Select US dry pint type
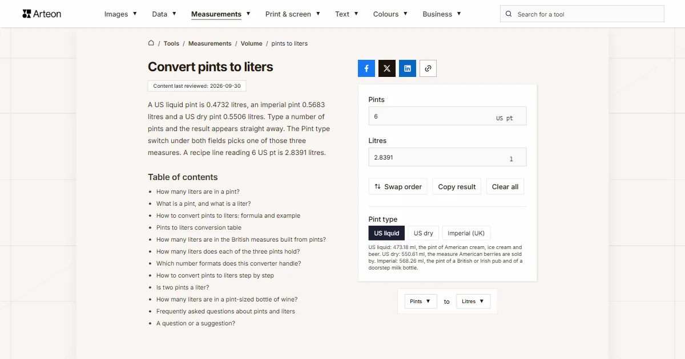 click(423, 233)
